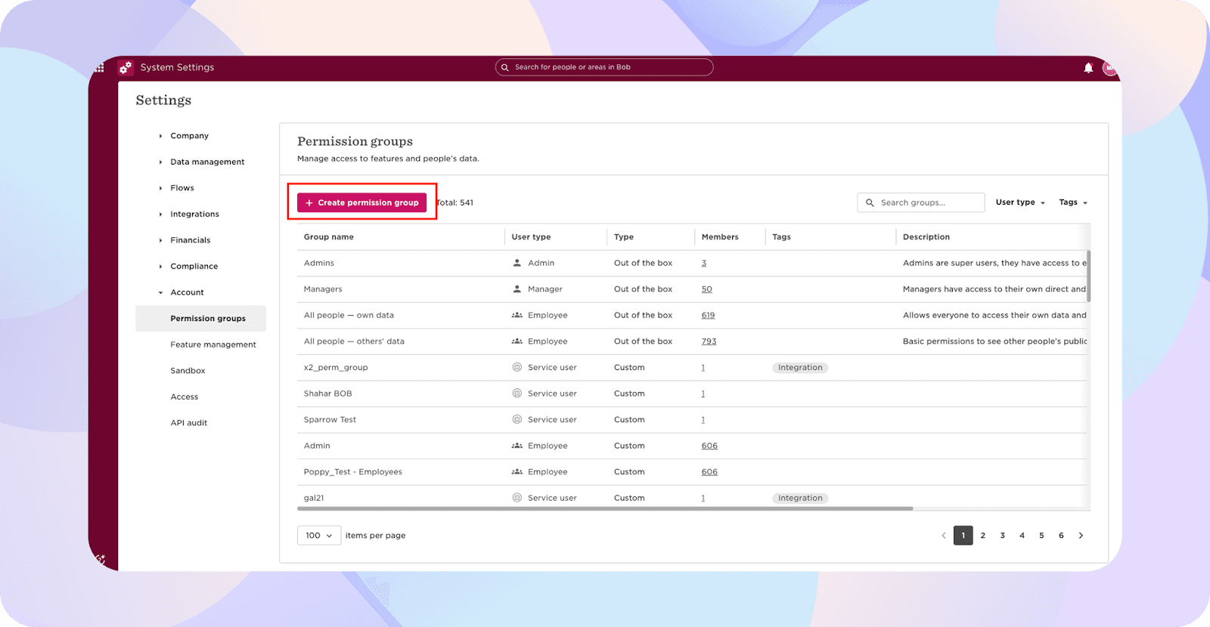1210x627 pixels.
Task: Go to the next page arrow
Action: (x=1081, y=536)
